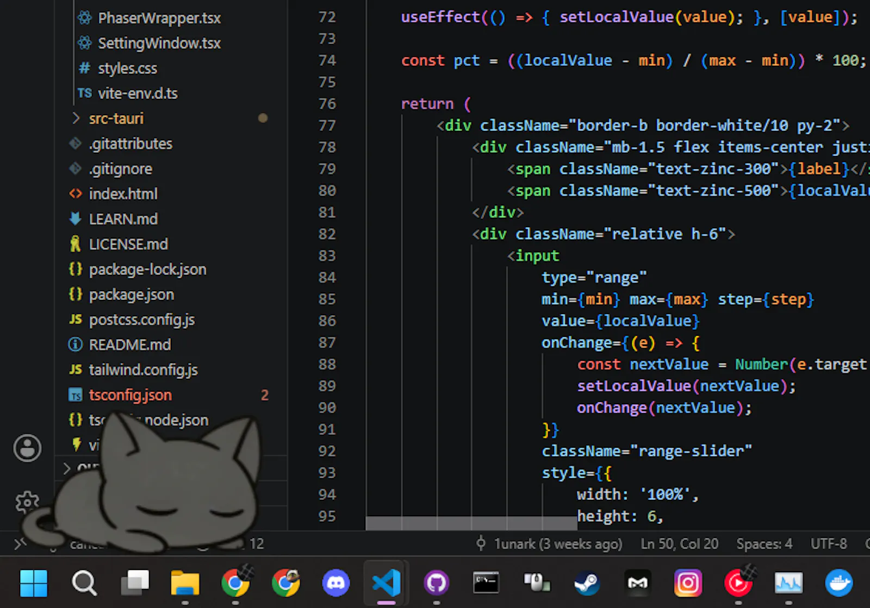Open Docker Desktop from the taskbar
The width and height of the screenshot is (870, 608).
click(839, 583)
